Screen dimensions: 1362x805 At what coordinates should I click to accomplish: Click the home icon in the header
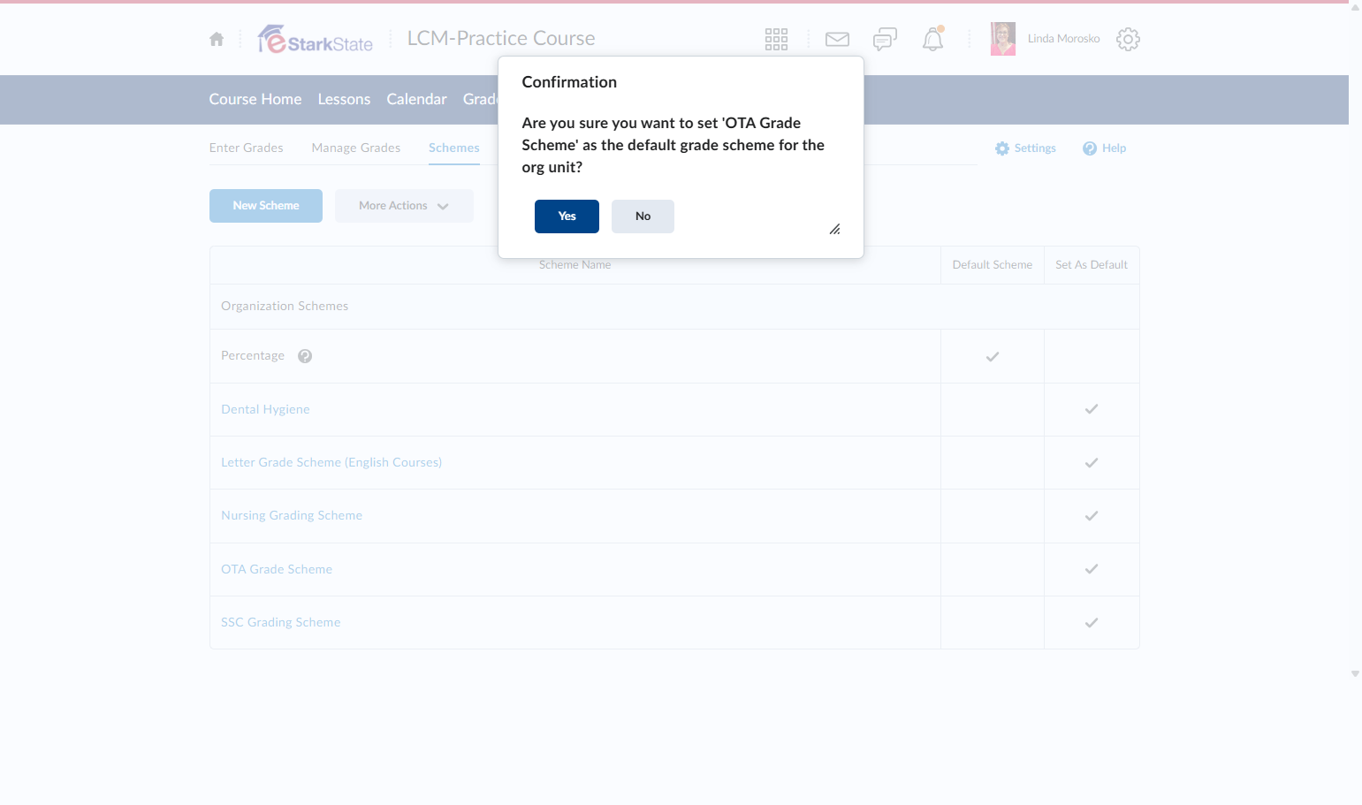pyautogui.click(x=217, y=39)
